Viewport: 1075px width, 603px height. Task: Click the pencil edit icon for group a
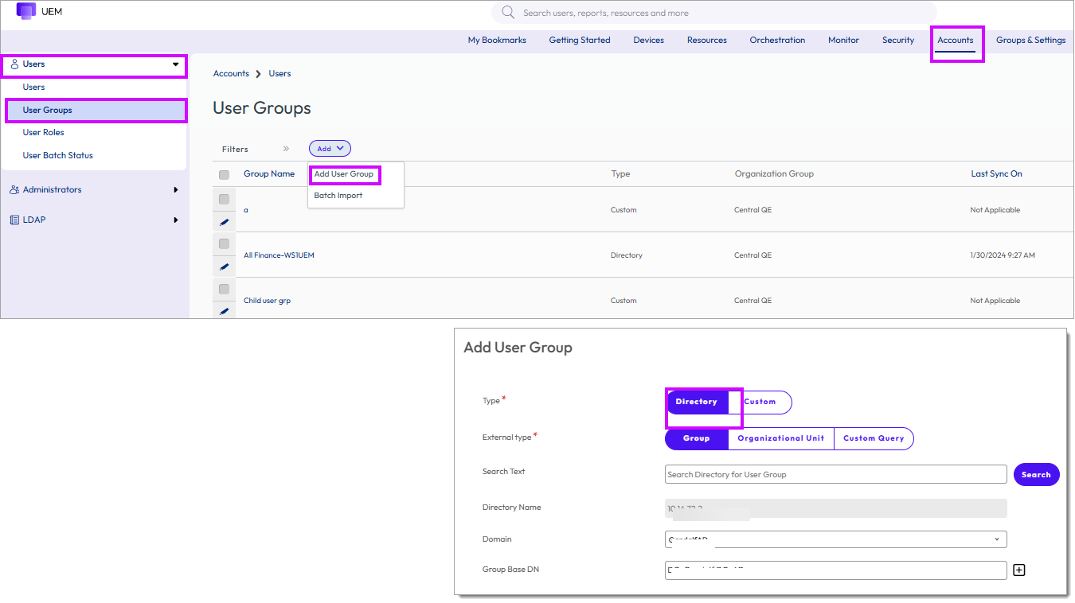click(224, 222)
